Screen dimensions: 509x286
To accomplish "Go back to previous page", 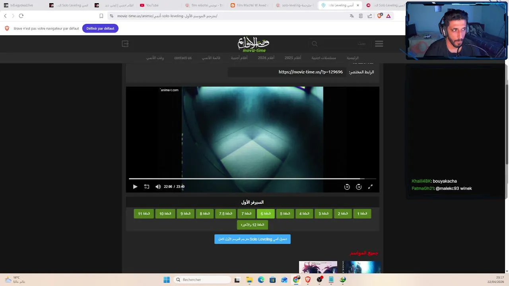I will pyautogui.click(x=5, y=16).
